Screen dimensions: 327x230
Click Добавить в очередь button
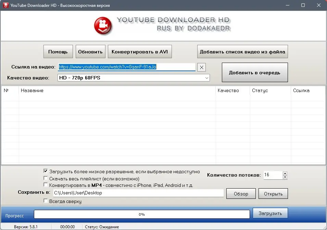(x=255, y=72)
